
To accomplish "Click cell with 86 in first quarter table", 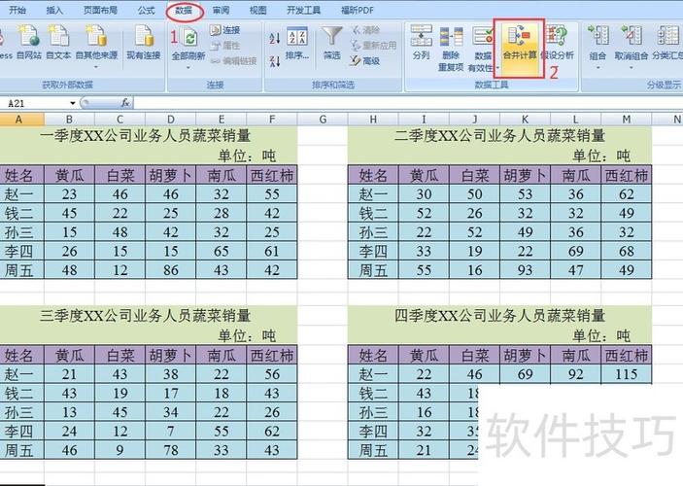I will (171, 270).
